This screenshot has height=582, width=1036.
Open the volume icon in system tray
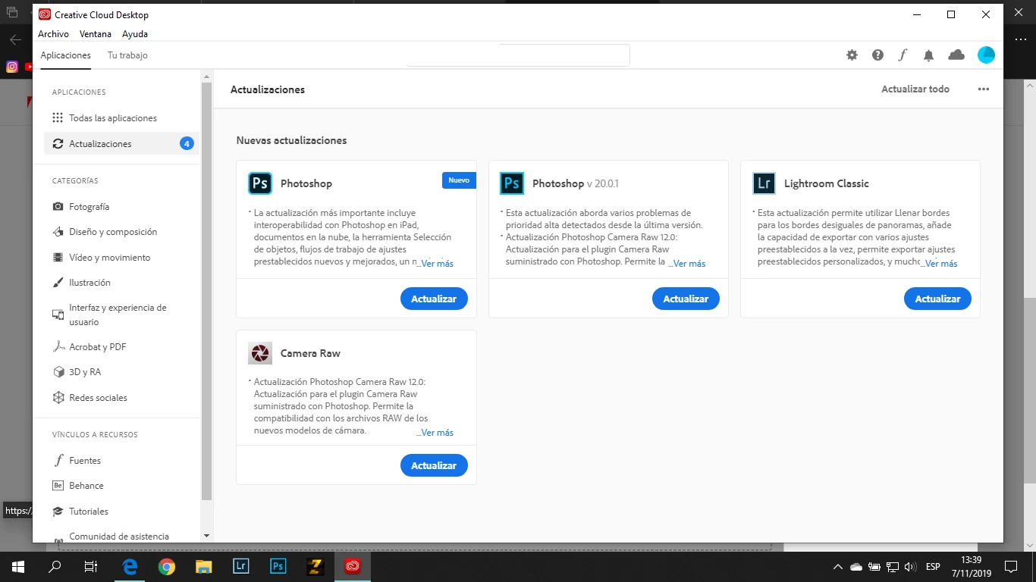pos(910,566)
